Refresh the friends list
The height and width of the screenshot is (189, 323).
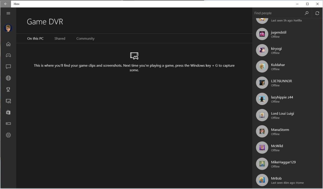click(317, 13)
